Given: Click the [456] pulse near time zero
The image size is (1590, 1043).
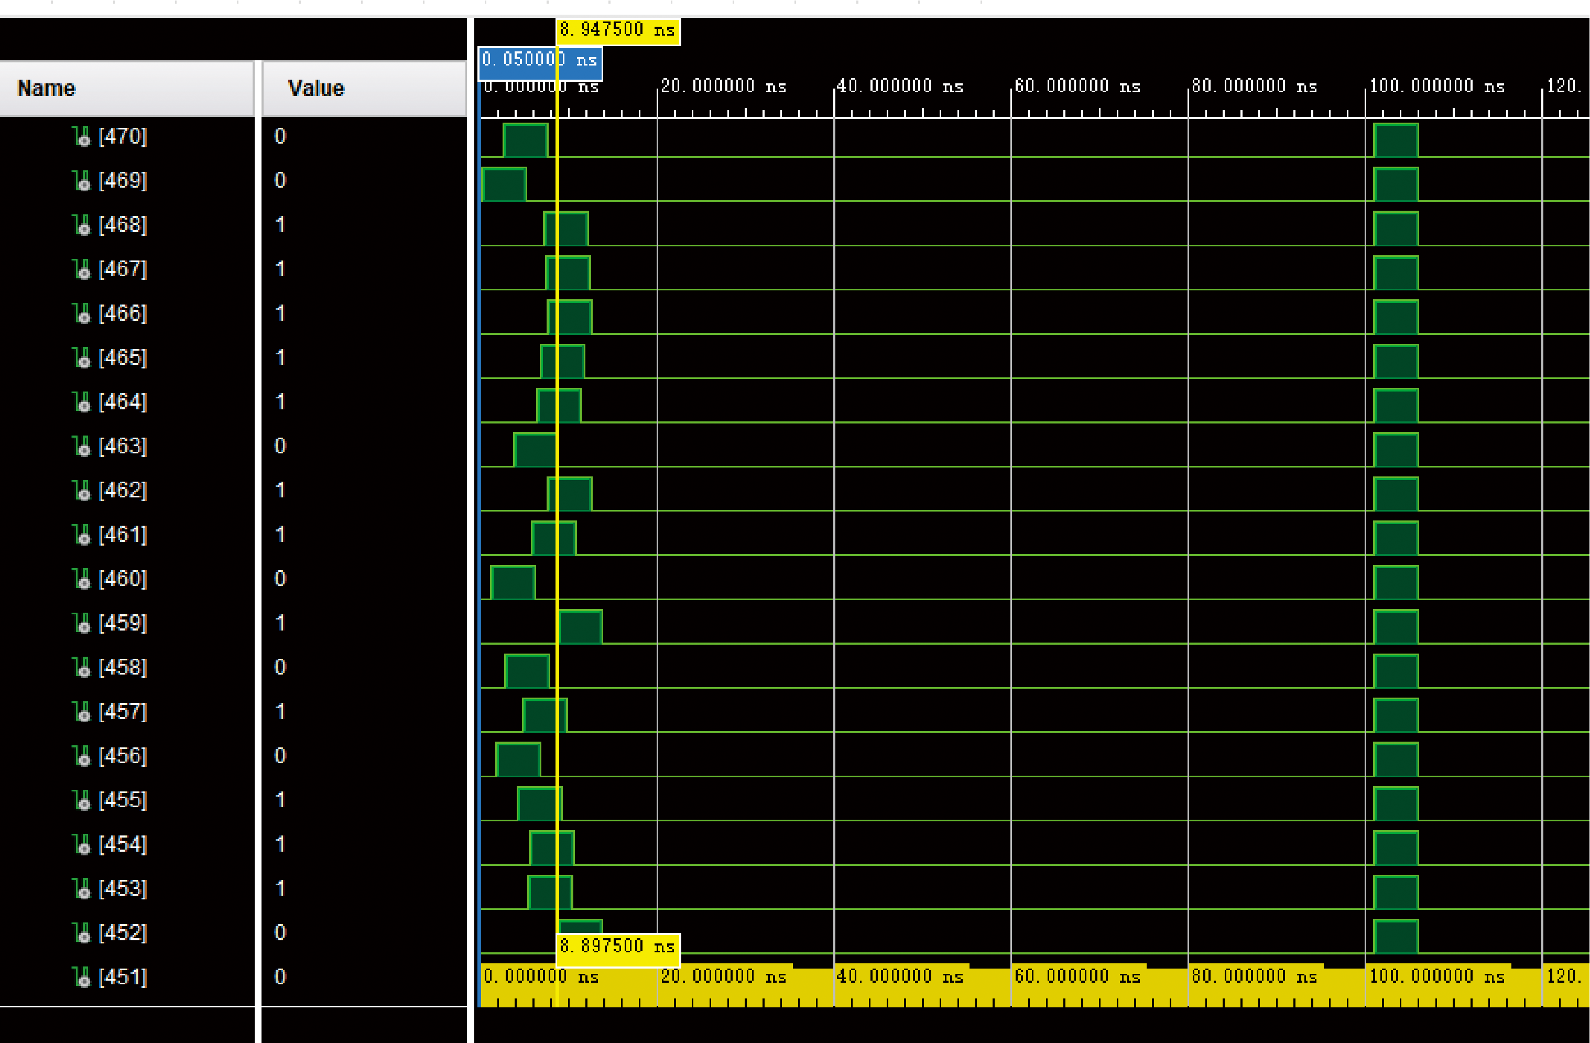Looking at the screenshot, I should click(x=518, y=759).
